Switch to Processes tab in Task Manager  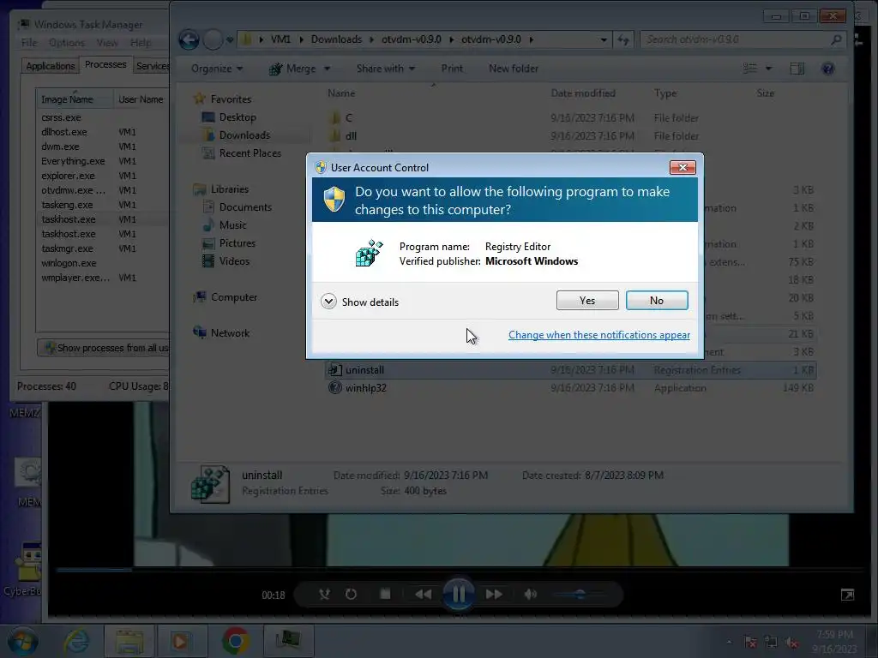point(105,64)
